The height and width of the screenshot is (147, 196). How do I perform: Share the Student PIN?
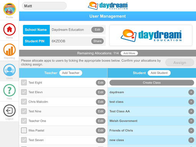coord(98,41)
